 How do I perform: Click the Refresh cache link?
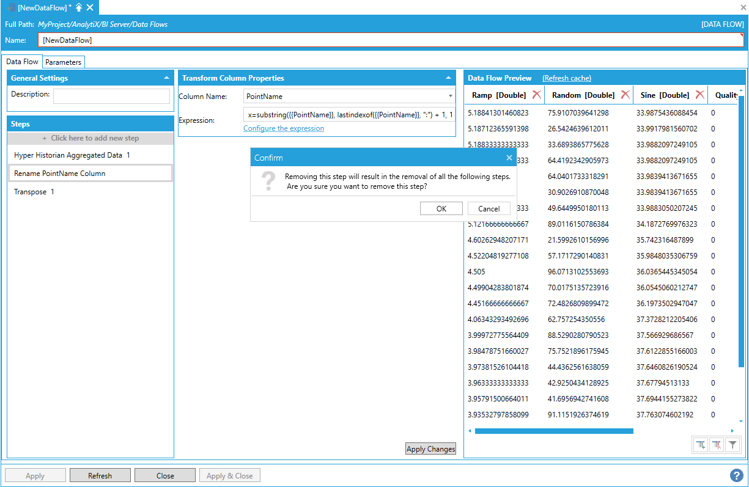click(x=566, y=78)
